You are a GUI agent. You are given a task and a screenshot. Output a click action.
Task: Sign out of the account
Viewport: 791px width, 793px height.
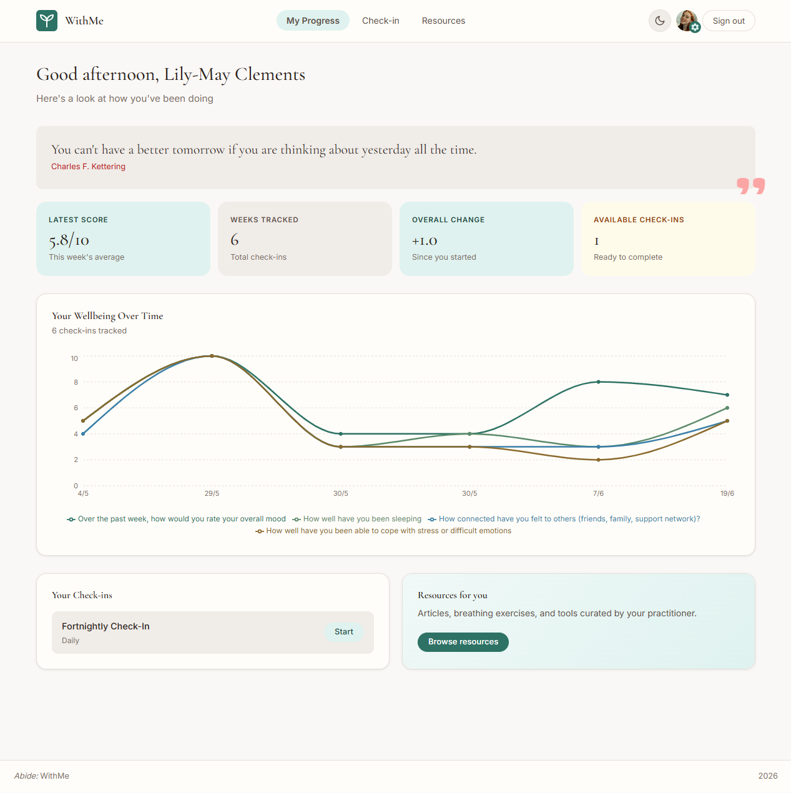729,21
